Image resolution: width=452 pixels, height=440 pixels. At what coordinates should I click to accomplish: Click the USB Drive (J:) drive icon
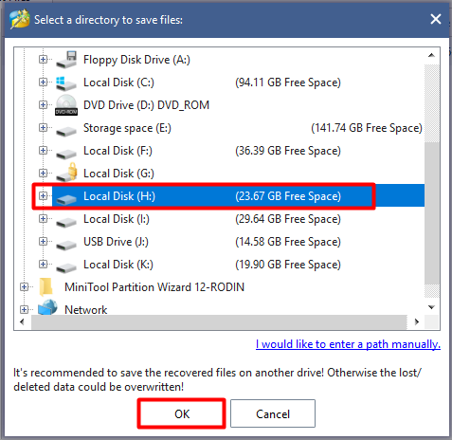(x=66, y=244)
